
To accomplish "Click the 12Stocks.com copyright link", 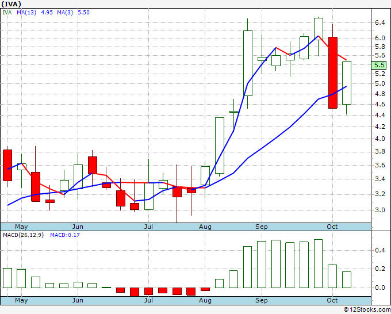I will pyautogui.click(x=367, y=310).
